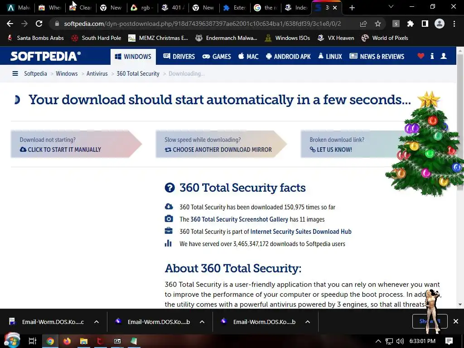
Task: Open Internet Security Suites Download Hub link
Action: point(301,232)
